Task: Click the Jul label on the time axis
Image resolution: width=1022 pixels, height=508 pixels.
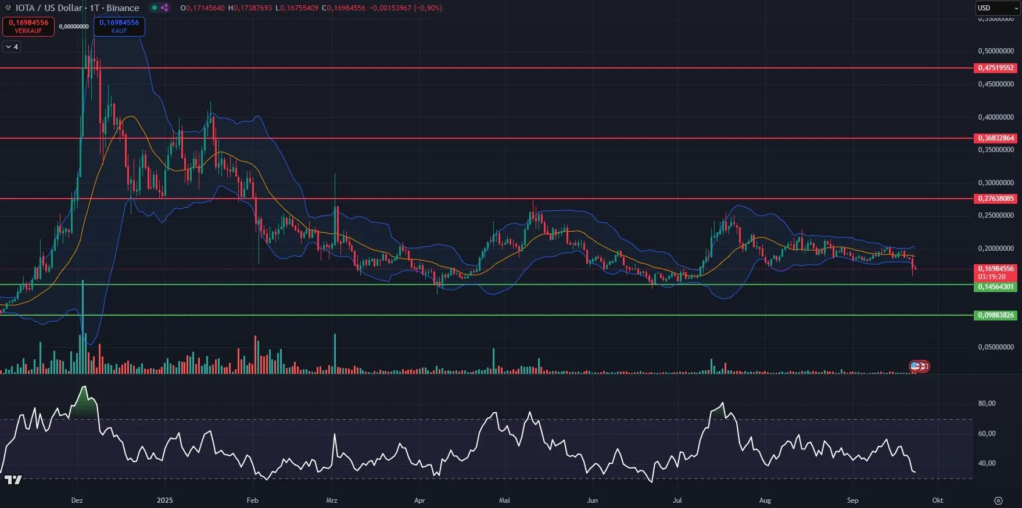Action: [x=677, y=500]
